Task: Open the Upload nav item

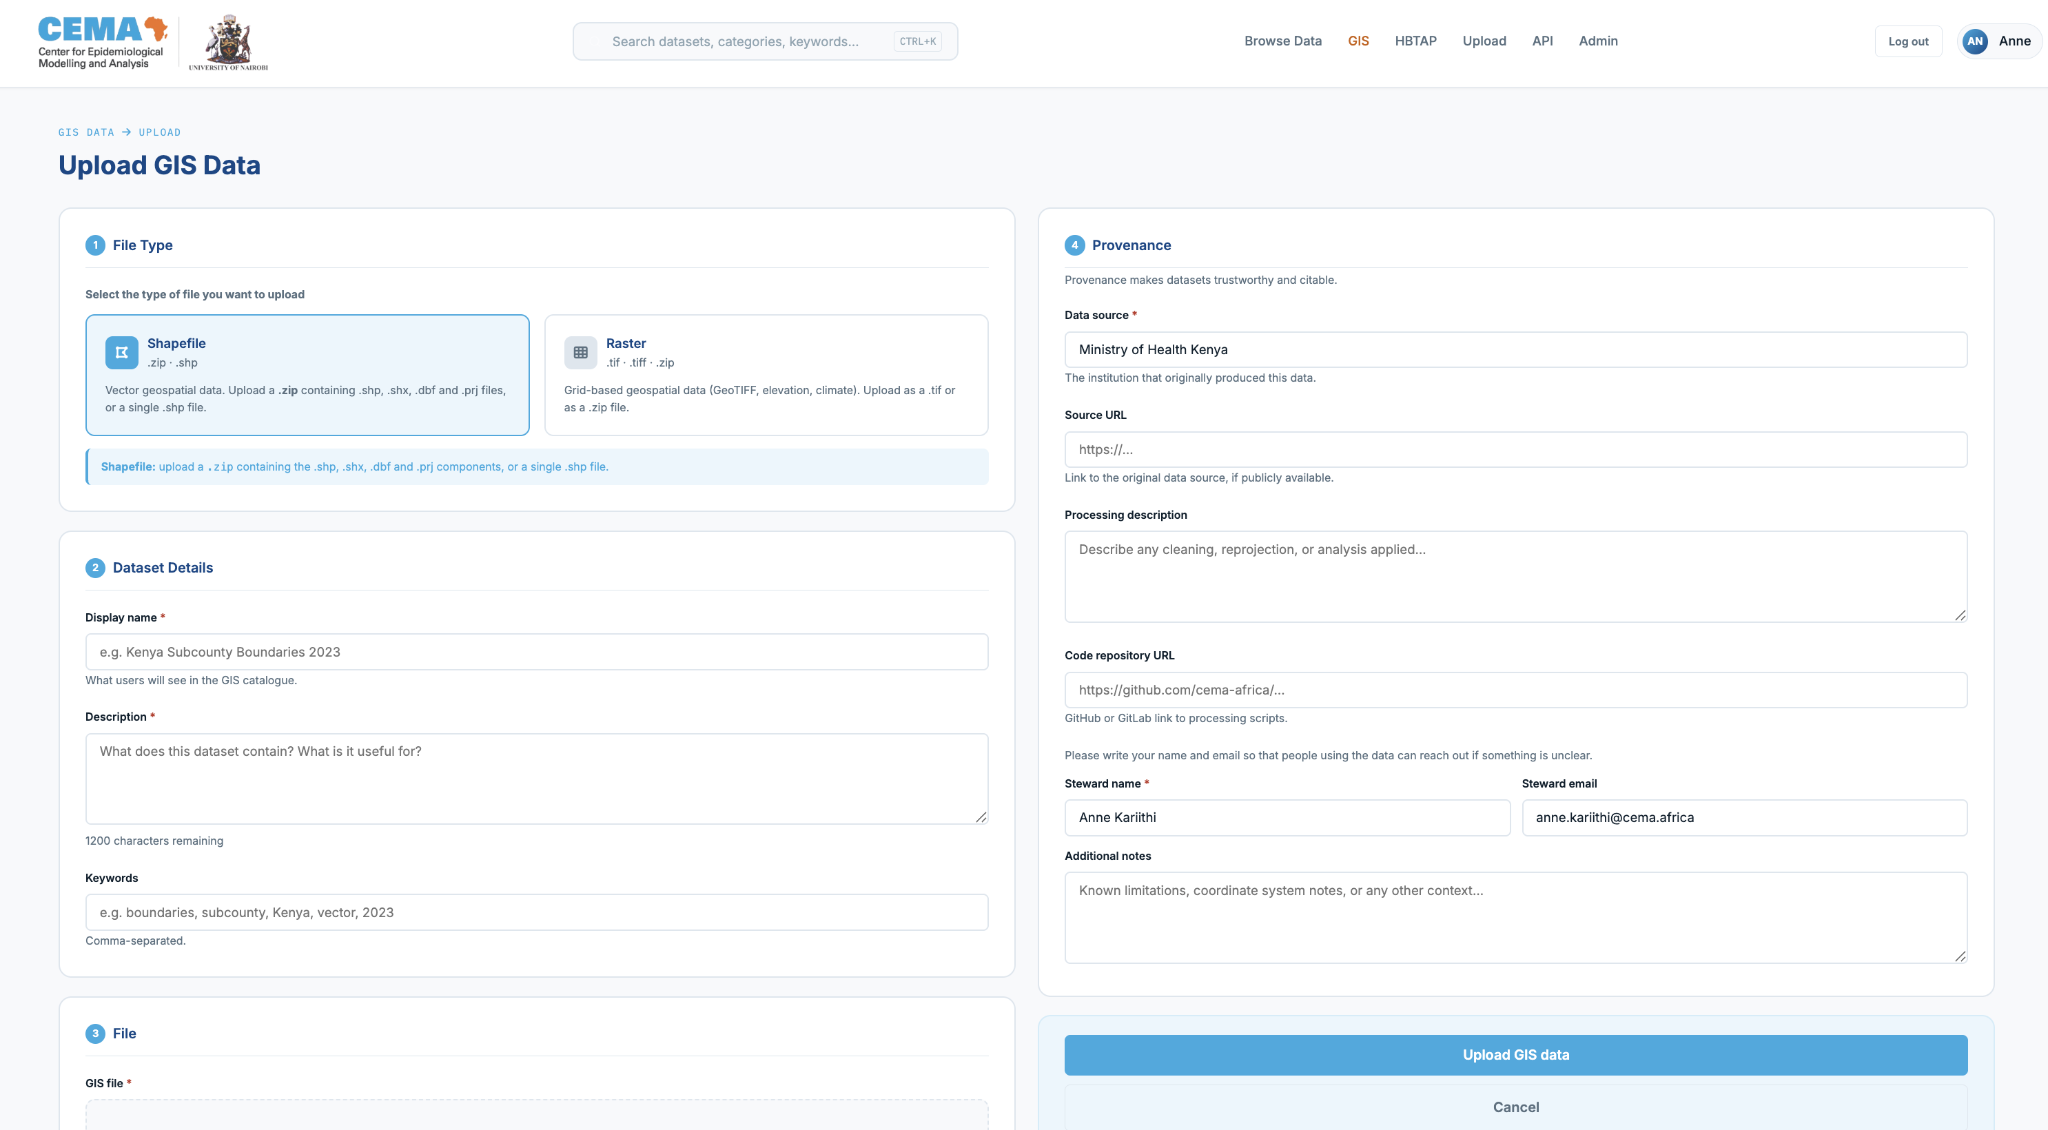Action: 1484,41
